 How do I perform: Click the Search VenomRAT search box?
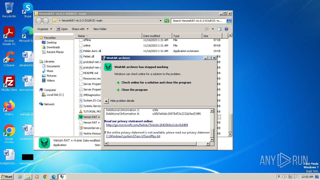(199, 21)
